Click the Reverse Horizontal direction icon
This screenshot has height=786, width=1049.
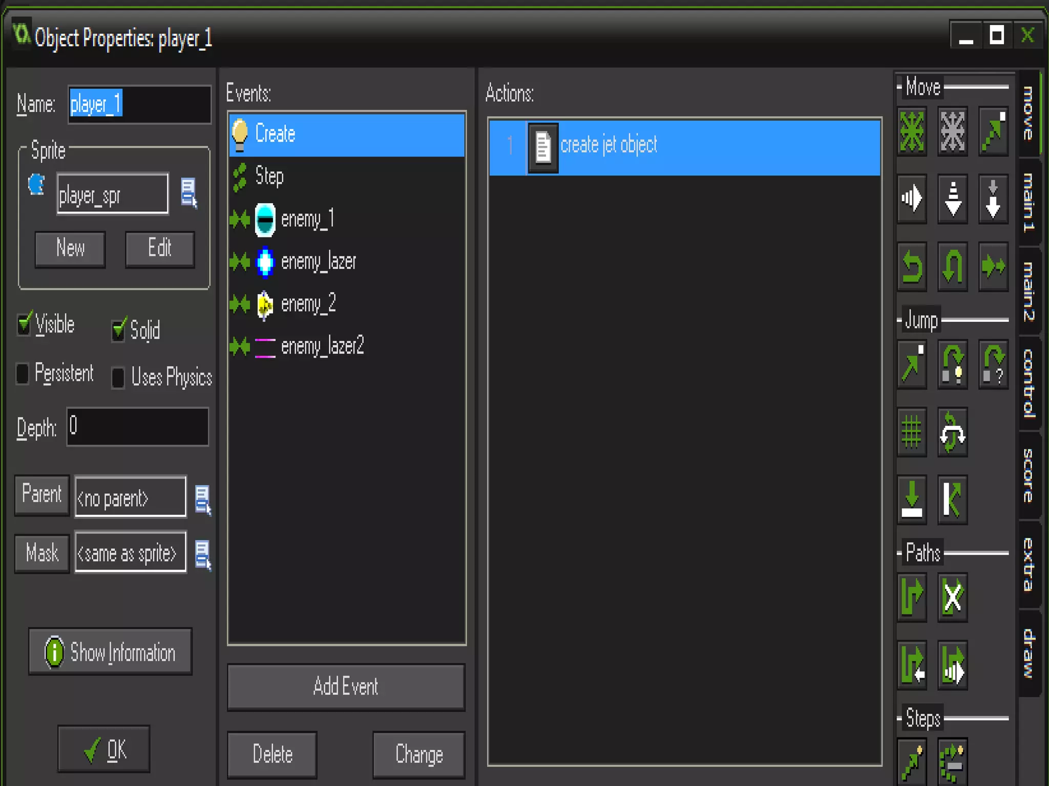[912, 266]
